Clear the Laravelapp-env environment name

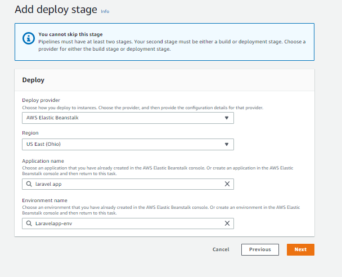227,224
